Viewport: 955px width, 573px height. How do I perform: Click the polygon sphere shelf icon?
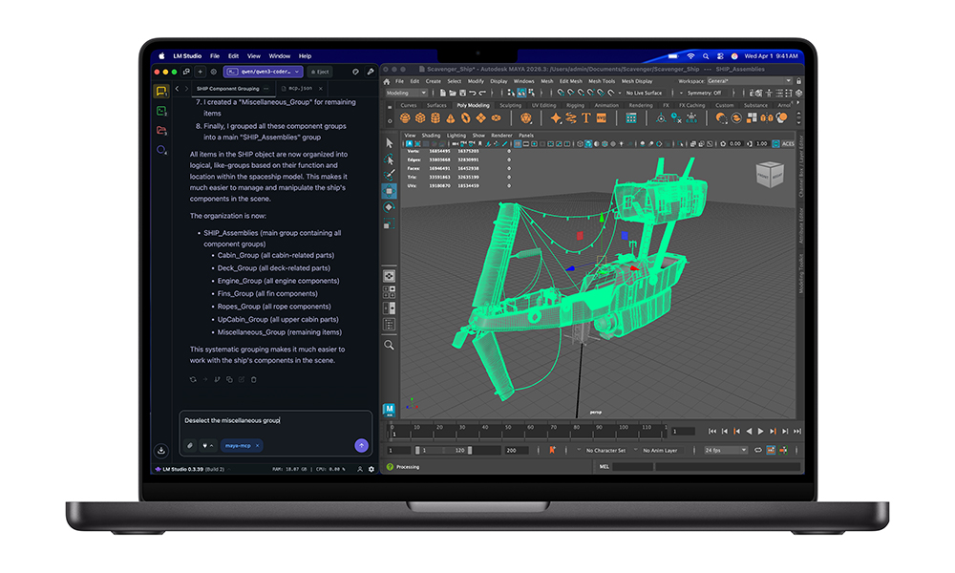coord(403,118)
